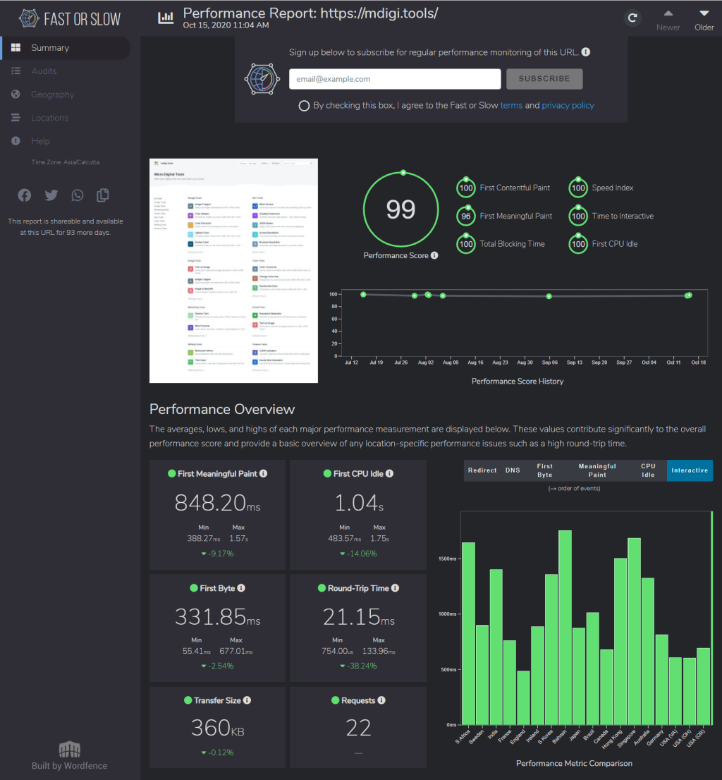Click the Sep 06 score history point
The width and height of the screenshot is (722, 780).
549,296
